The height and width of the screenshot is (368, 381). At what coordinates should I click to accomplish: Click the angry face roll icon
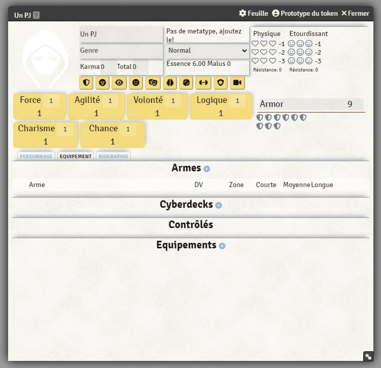(x=102, y=83)
